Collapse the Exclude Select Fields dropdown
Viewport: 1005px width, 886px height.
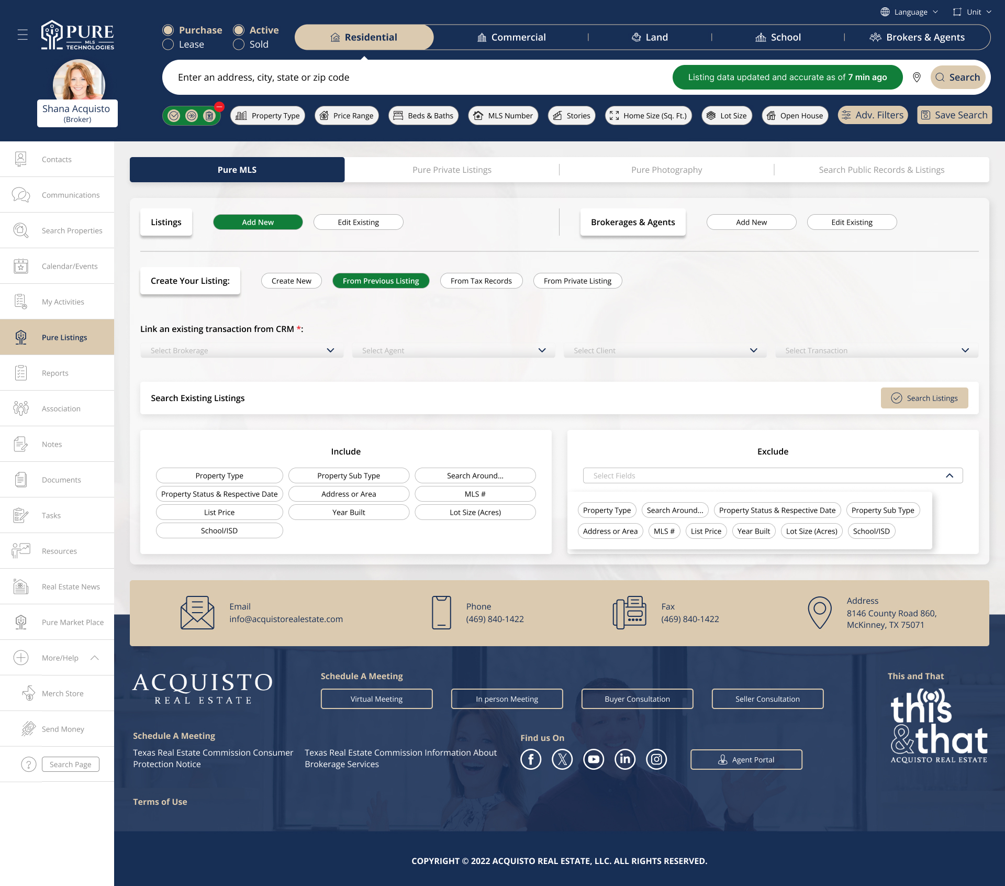(x=950, y=475)
